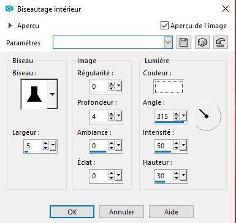Screen dimensions: 236x223
Task: Select the bevel shape preview thumbnail
Action: [x=34, y=94]
